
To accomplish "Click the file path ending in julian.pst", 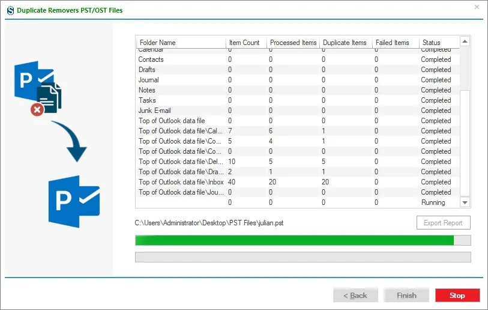I will point(209,223).
